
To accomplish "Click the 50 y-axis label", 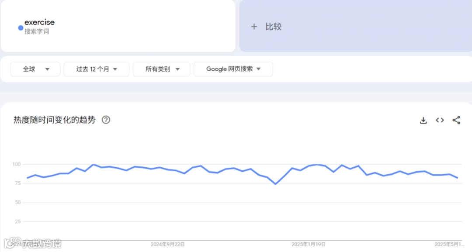I will [x=18, y=202].
